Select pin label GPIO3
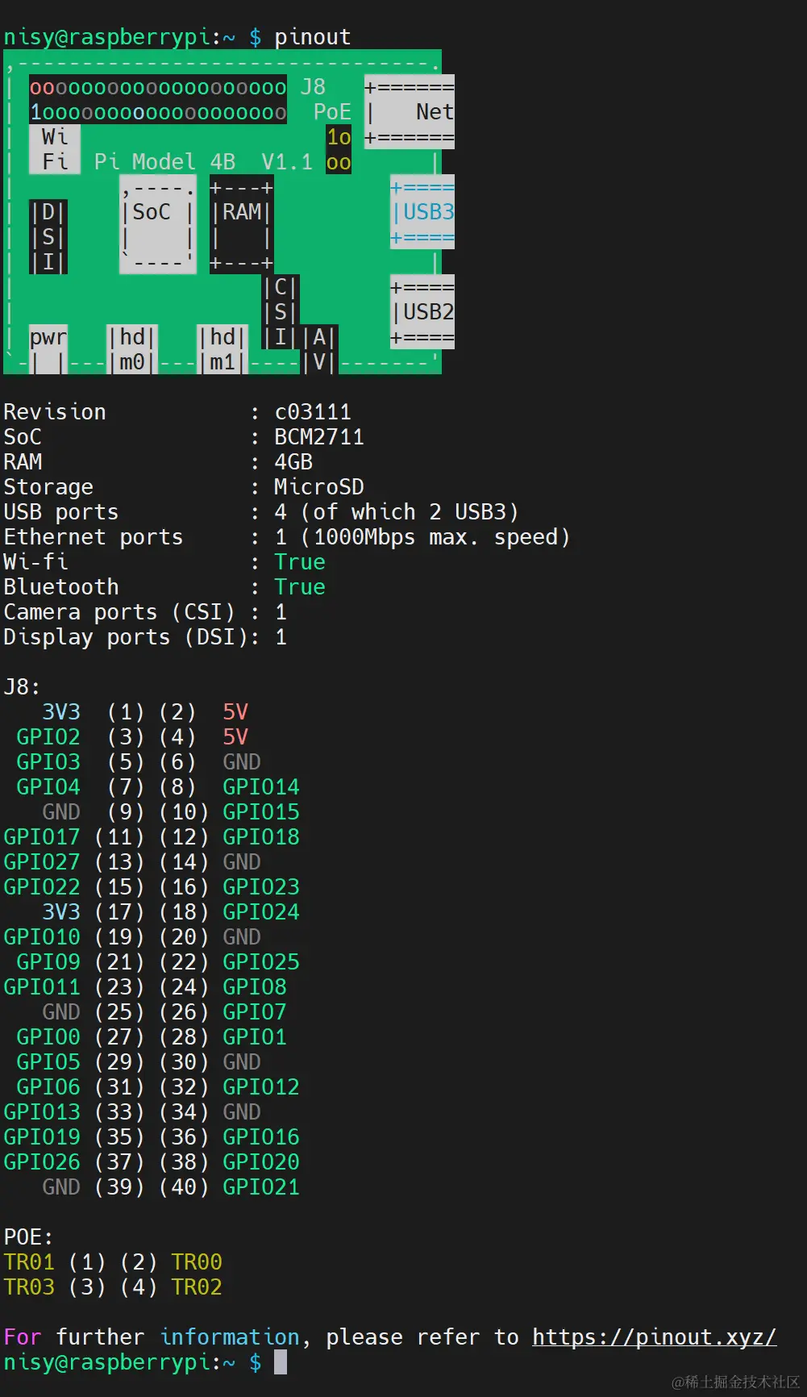The image size is (807, 1397). click(x=48, y=762)
